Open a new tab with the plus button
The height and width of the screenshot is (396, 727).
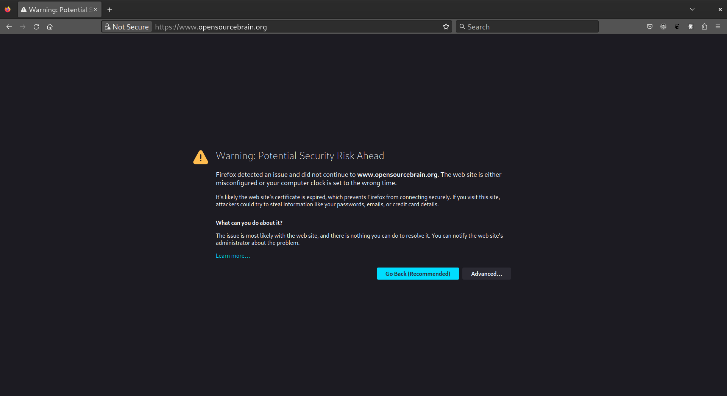pos(109,9)
